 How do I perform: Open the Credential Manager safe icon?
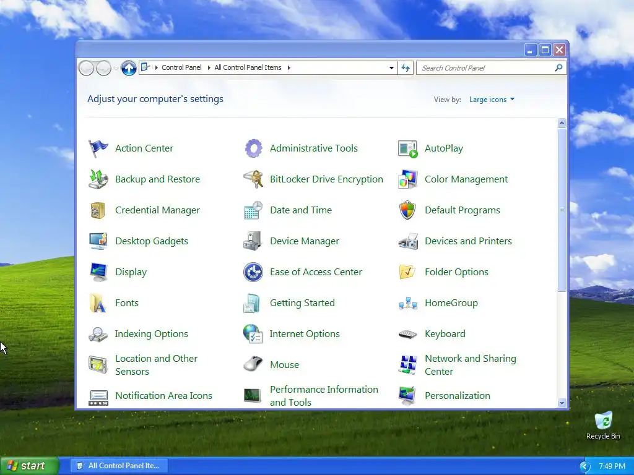(x=98, y=210)
